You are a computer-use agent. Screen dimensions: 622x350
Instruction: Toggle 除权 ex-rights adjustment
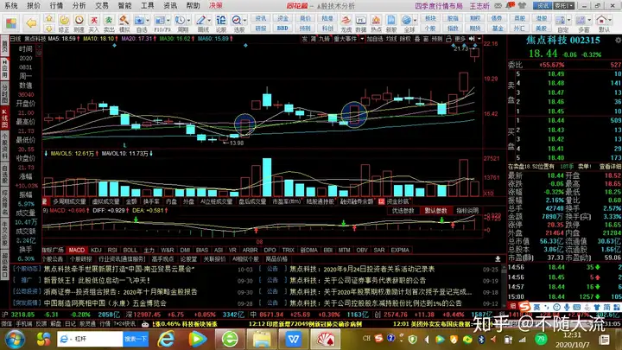click(x=405, y=39)
